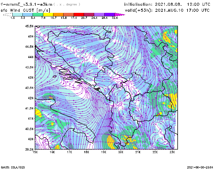
Task: Select the yellow 7.9–10.7 legend swatch
Action: (x=48, y=14)
